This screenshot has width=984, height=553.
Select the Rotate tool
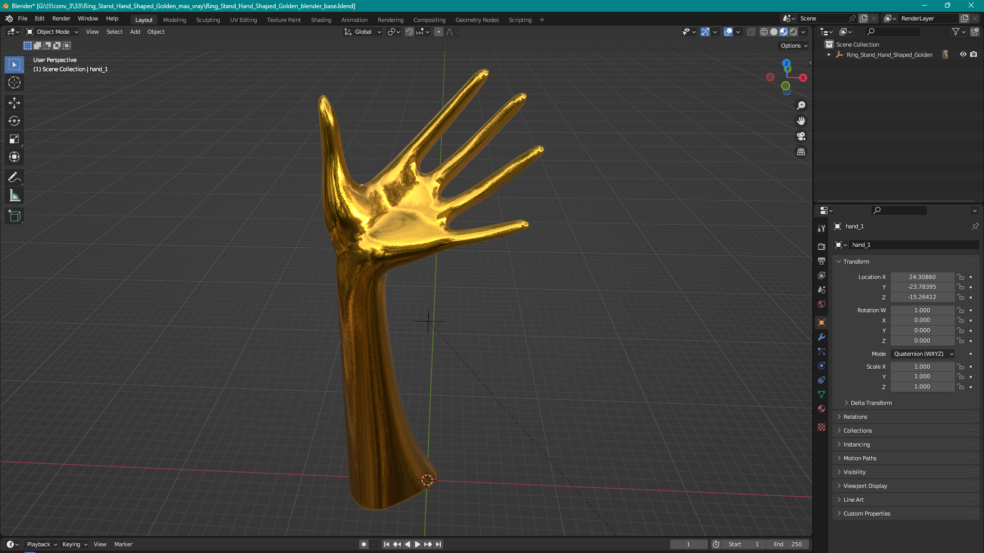pos(14,121)
